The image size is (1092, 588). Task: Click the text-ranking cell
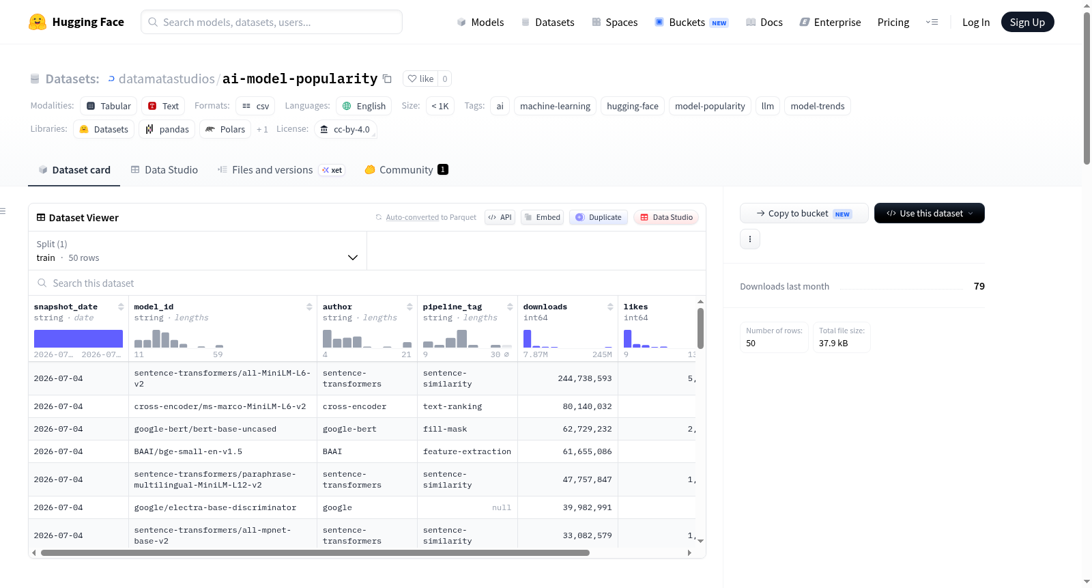(x=468, y=406)
